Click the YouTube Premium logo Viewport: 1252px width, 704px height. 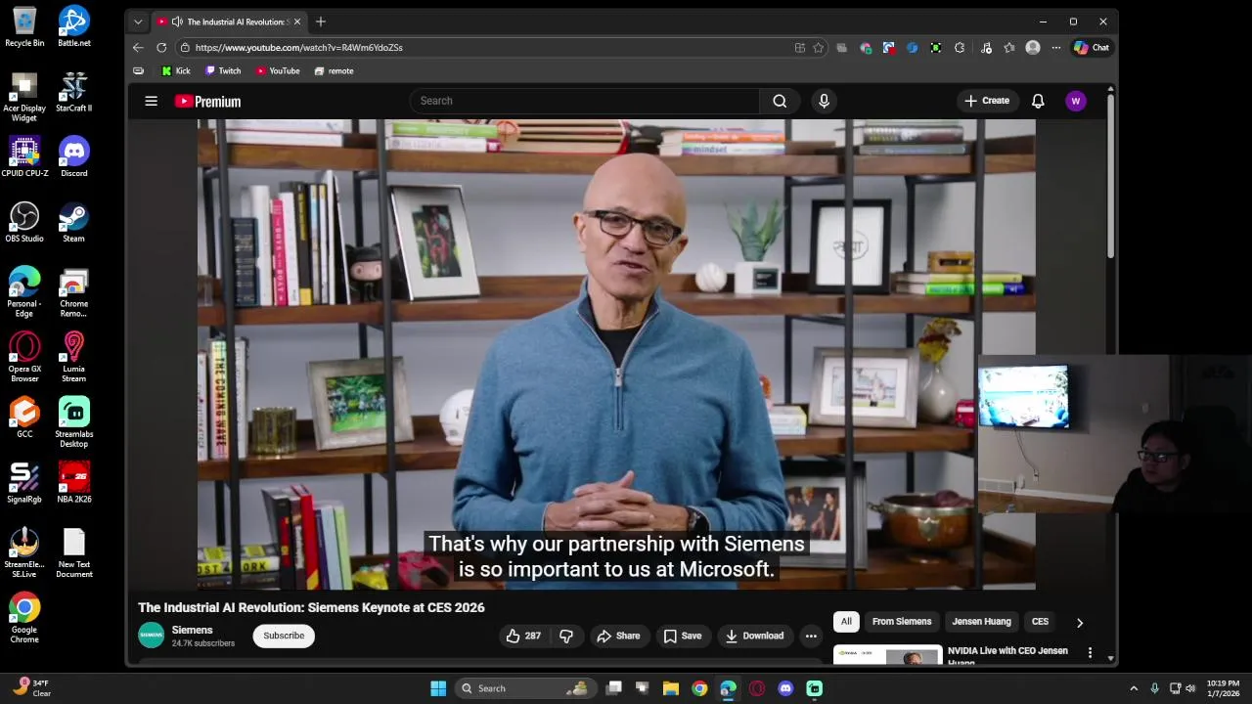[x=207, y=102]
